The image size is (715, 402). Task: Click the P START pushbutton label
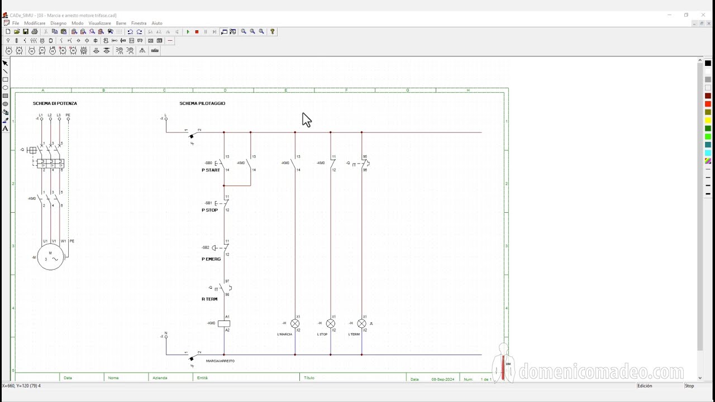tap(211, 170)
